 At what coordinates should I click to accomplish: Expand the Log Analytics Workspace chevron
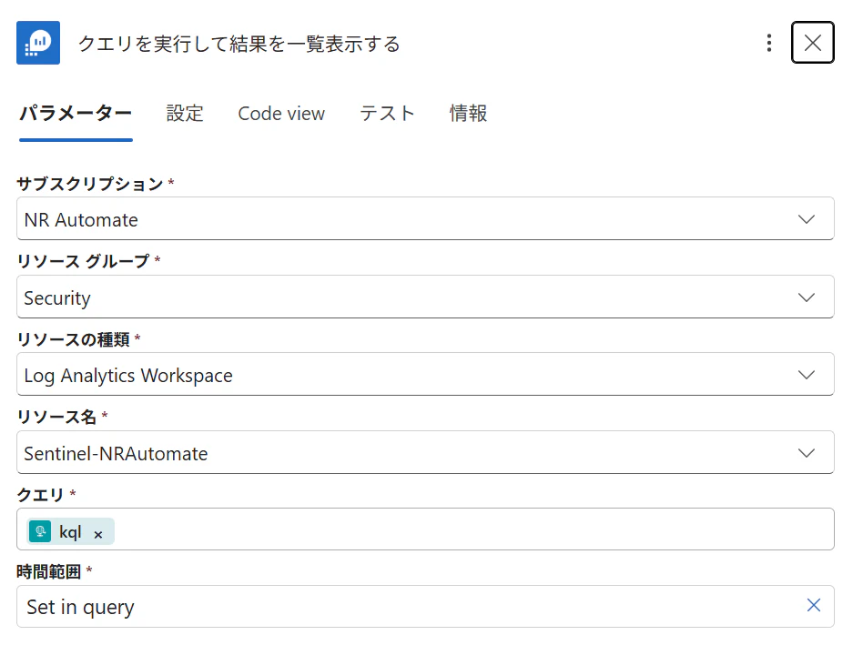click(807, 375)
